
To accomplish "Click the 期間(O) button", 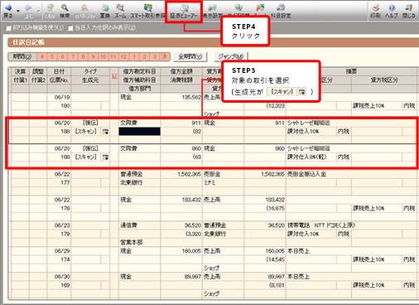I will click(x=22, y=56).
